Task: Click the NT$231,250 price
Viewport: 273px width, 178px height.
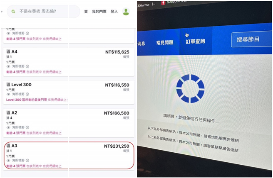Action: tap(117, 146)
